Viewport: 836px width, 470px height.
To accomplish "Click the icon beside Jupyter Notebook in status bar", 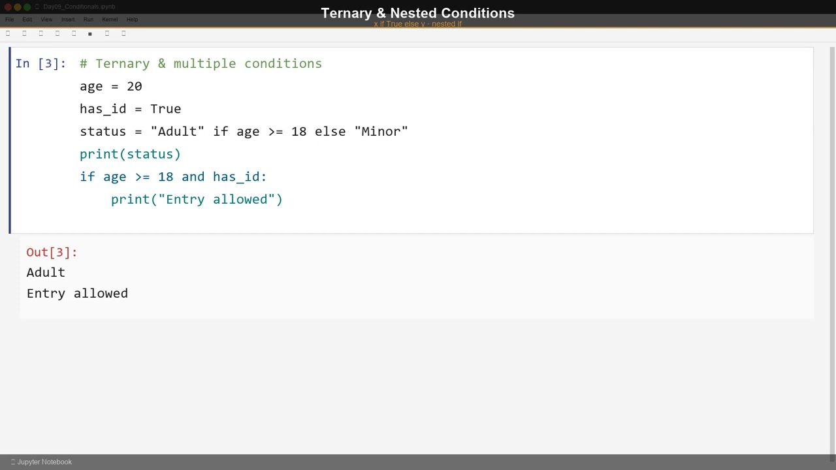I will tap(13, 462).
